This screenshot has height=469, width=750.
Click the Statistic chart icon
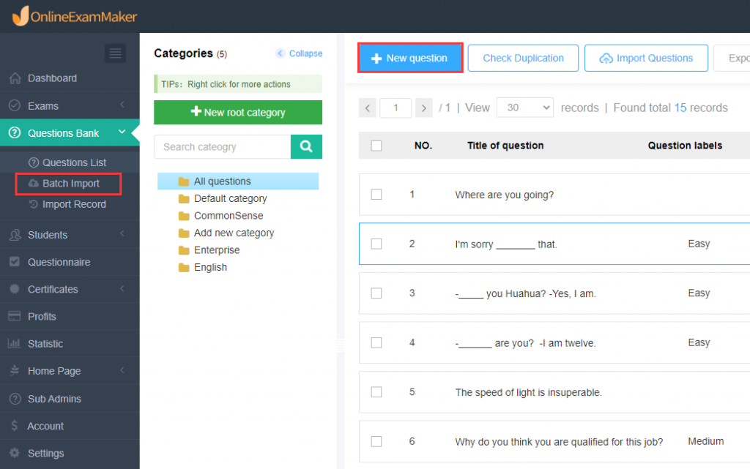pos(15,343)
